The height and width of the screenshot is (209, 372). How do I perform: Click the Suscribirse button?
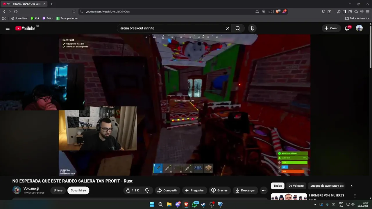[x=78, y=190]
